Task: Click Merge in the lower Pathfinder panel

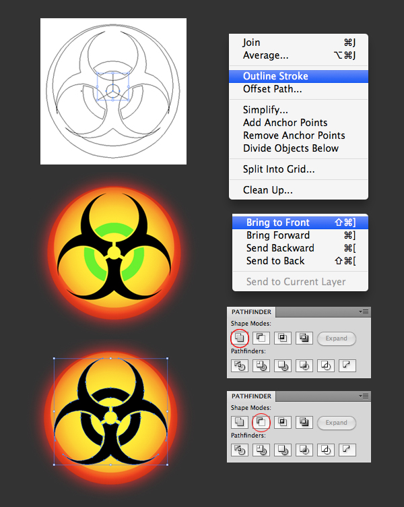Action: coord(283,450)
